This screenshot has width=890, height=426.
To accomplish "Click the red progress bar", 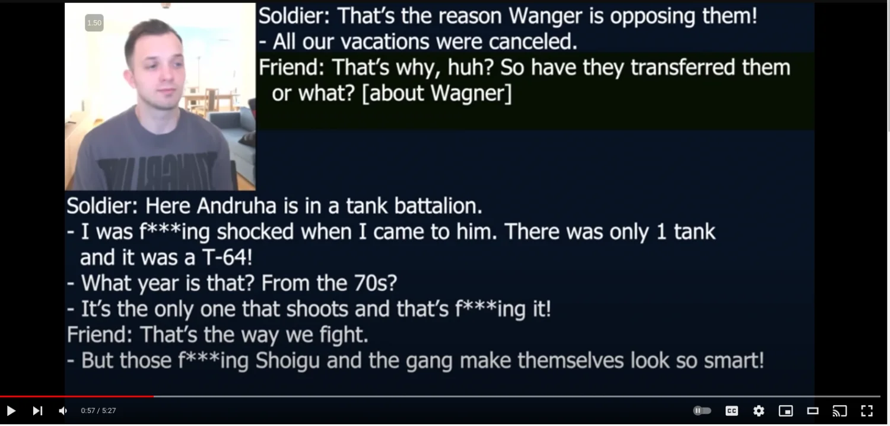I will [77, 396].
